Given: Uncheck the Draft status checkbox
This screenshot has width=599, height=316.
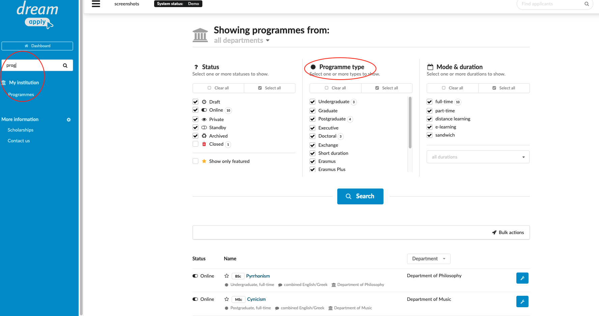Looking at the screenshot, I should pos(195,102).
